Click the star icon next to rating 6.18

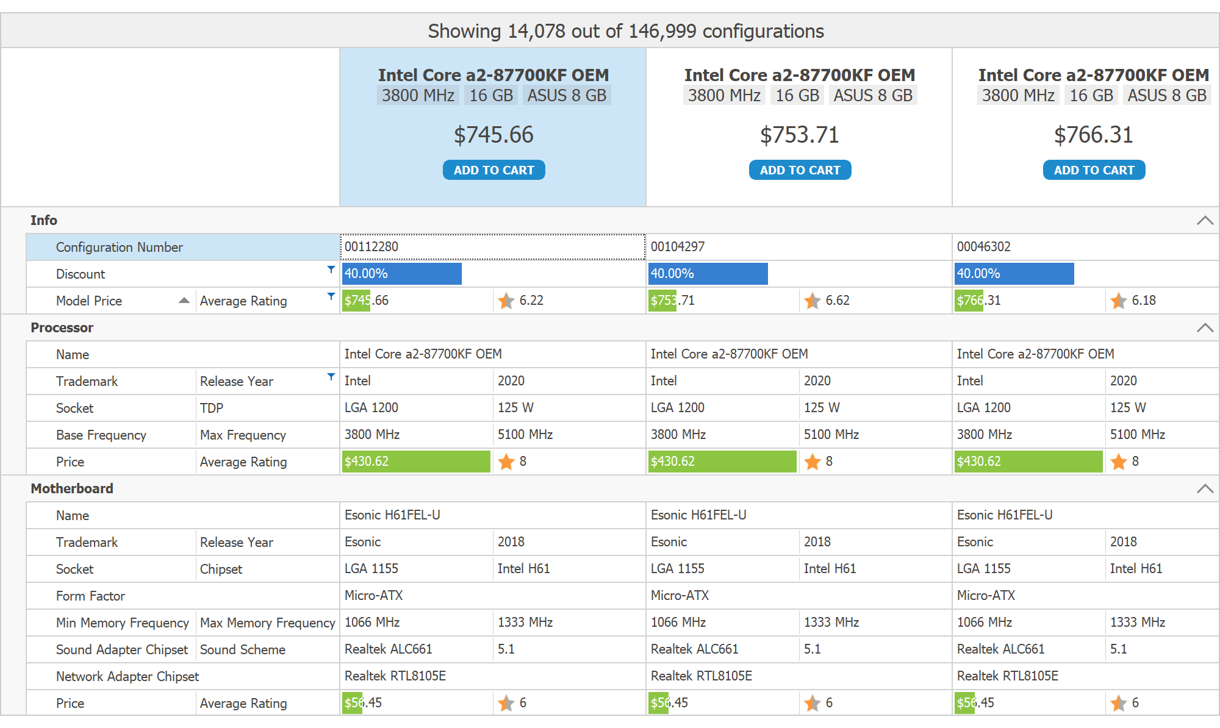[1118, 301]
